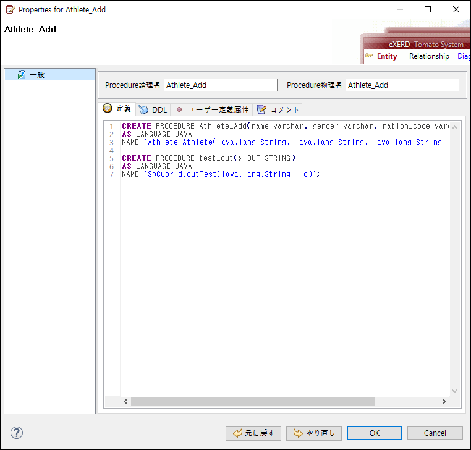Switch to the ユーザー定義属性 tab
This screenshot has height=450, width=471.
click(x=212, y=109)
